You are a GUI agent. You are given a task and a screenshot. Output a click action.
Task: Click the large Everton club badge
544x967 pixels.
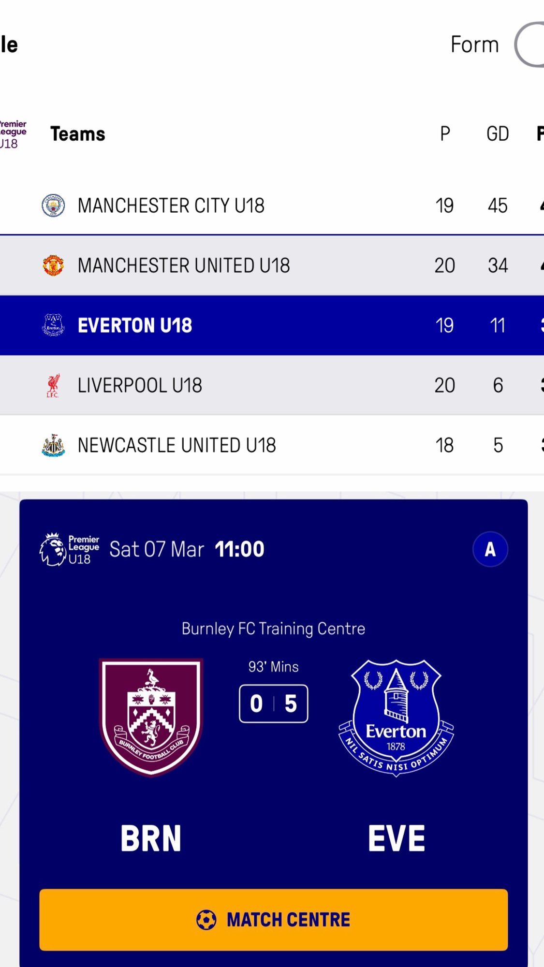point(396,717)
